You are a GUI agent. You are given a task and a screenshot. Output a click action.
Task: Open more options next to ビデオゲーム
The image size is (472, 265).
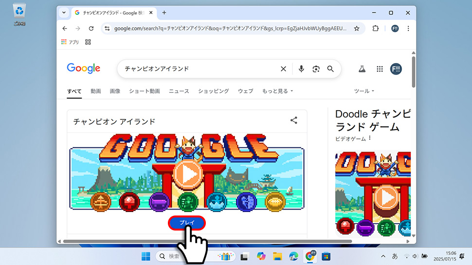pos(370,138)
